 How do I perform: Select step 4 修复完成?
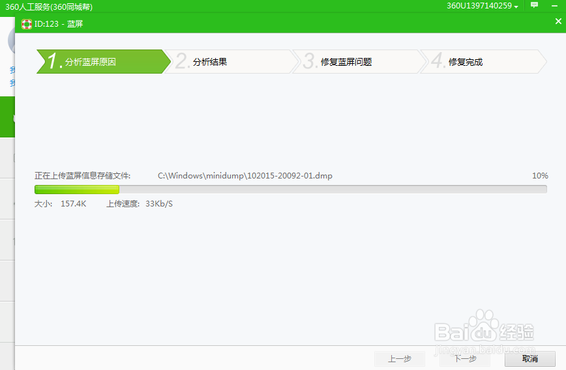tap(484, 62)
